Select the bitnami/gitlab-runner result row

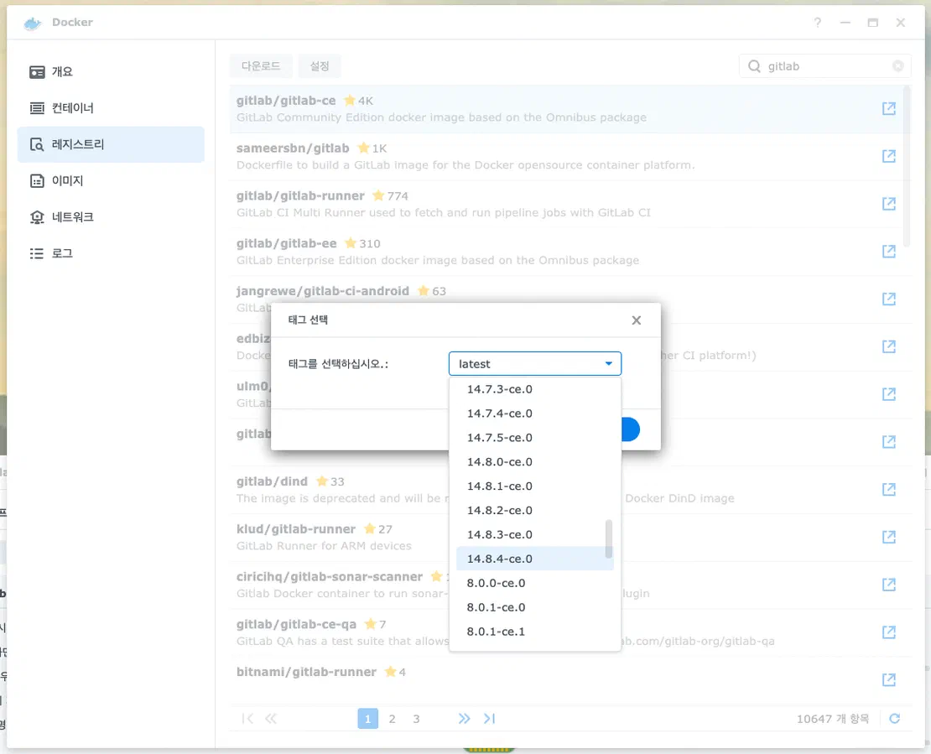[570, 680]
